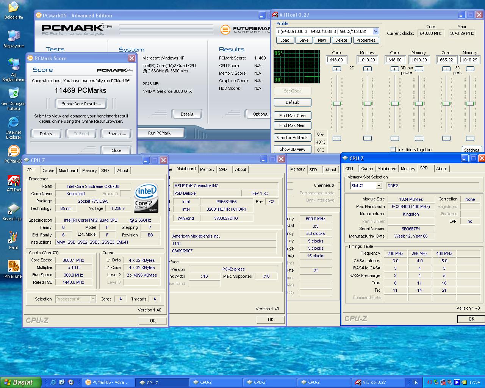Click Run PCMark button
485x388 pixels.
coord(159,133)
